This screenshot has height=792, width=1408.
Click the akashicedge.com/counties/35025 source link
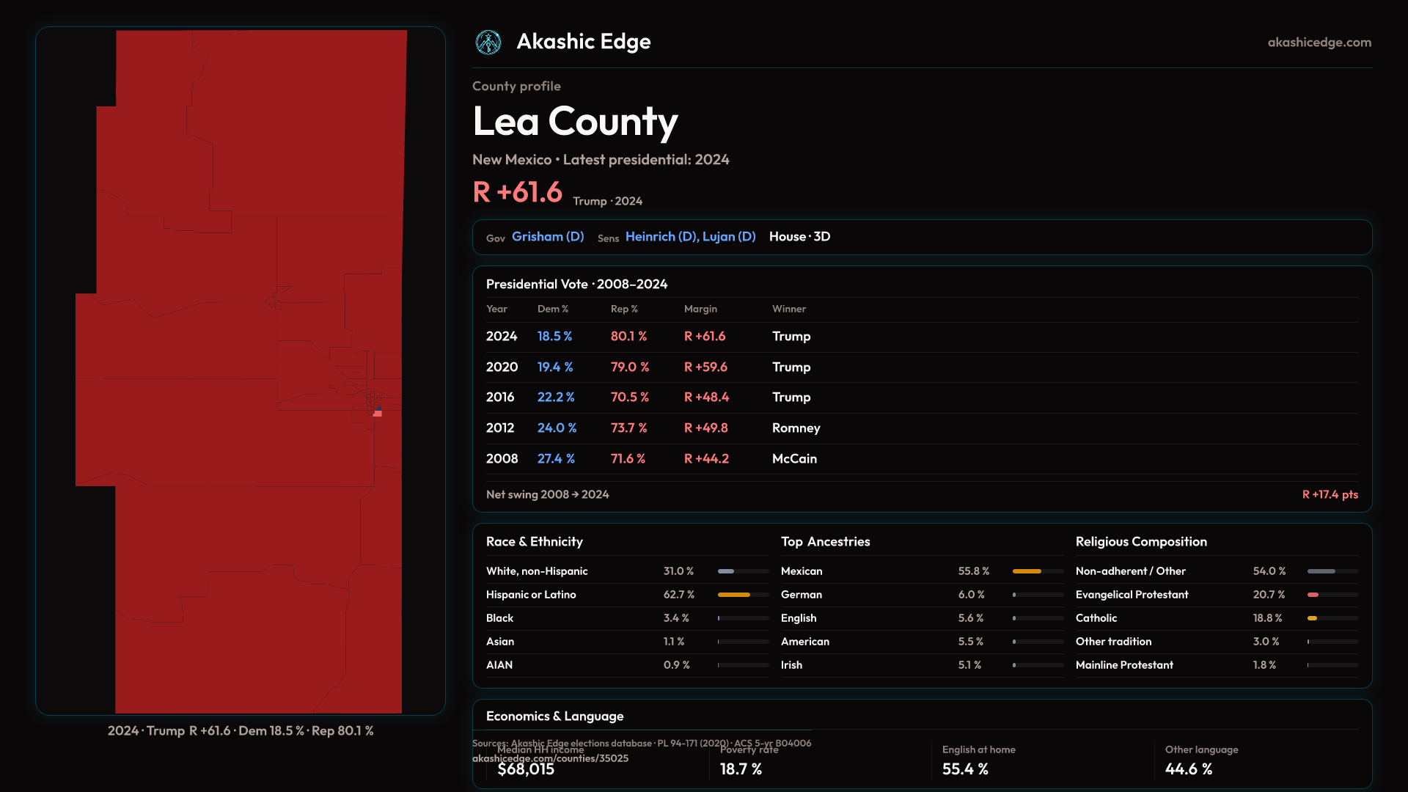click(550, 759)
